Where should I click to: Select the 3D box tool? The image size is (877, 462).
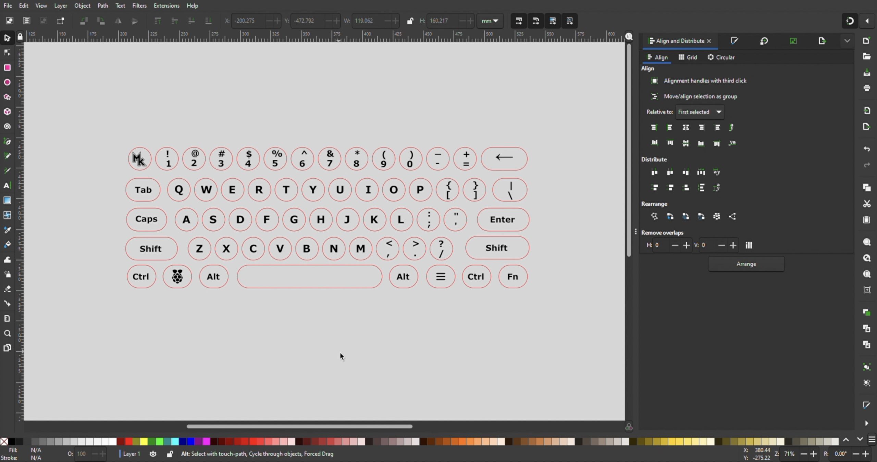8,112
